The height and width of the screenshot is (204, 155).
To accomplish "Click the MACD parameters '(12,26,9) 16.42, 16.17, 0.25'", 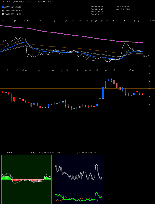I will (41, 153).
